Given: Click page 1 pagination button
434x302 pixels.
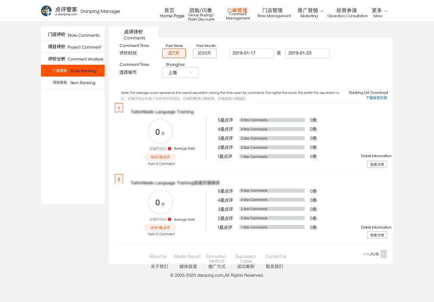Looking at the screenshot, I should (x=383, y=254).
